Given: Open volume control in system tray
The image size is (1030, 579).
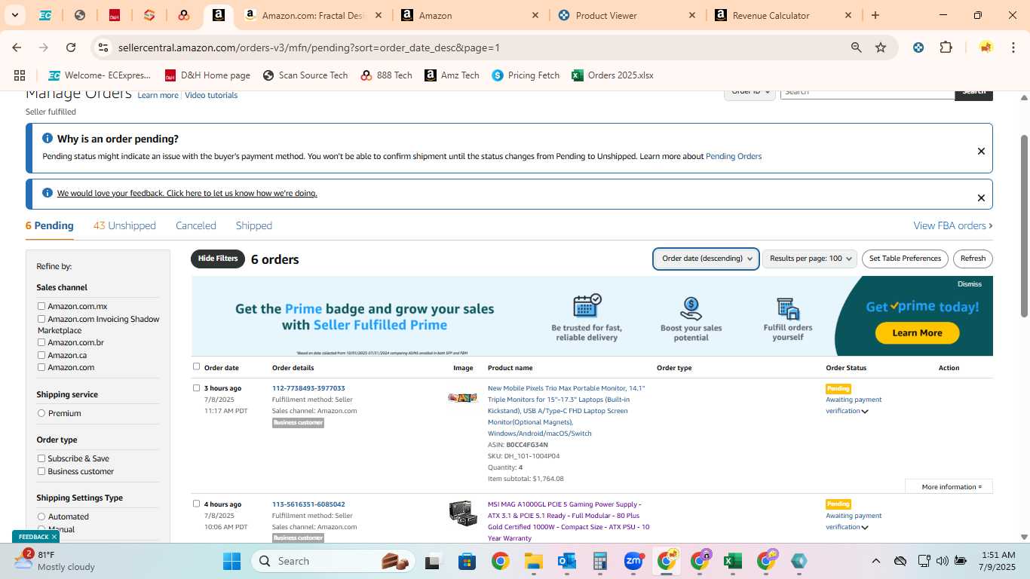Looking at the screenshot, I should pos(942,561).
